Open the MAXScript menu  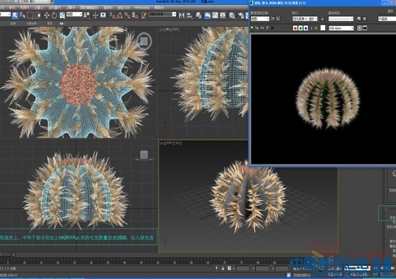(x=142, y=8)
